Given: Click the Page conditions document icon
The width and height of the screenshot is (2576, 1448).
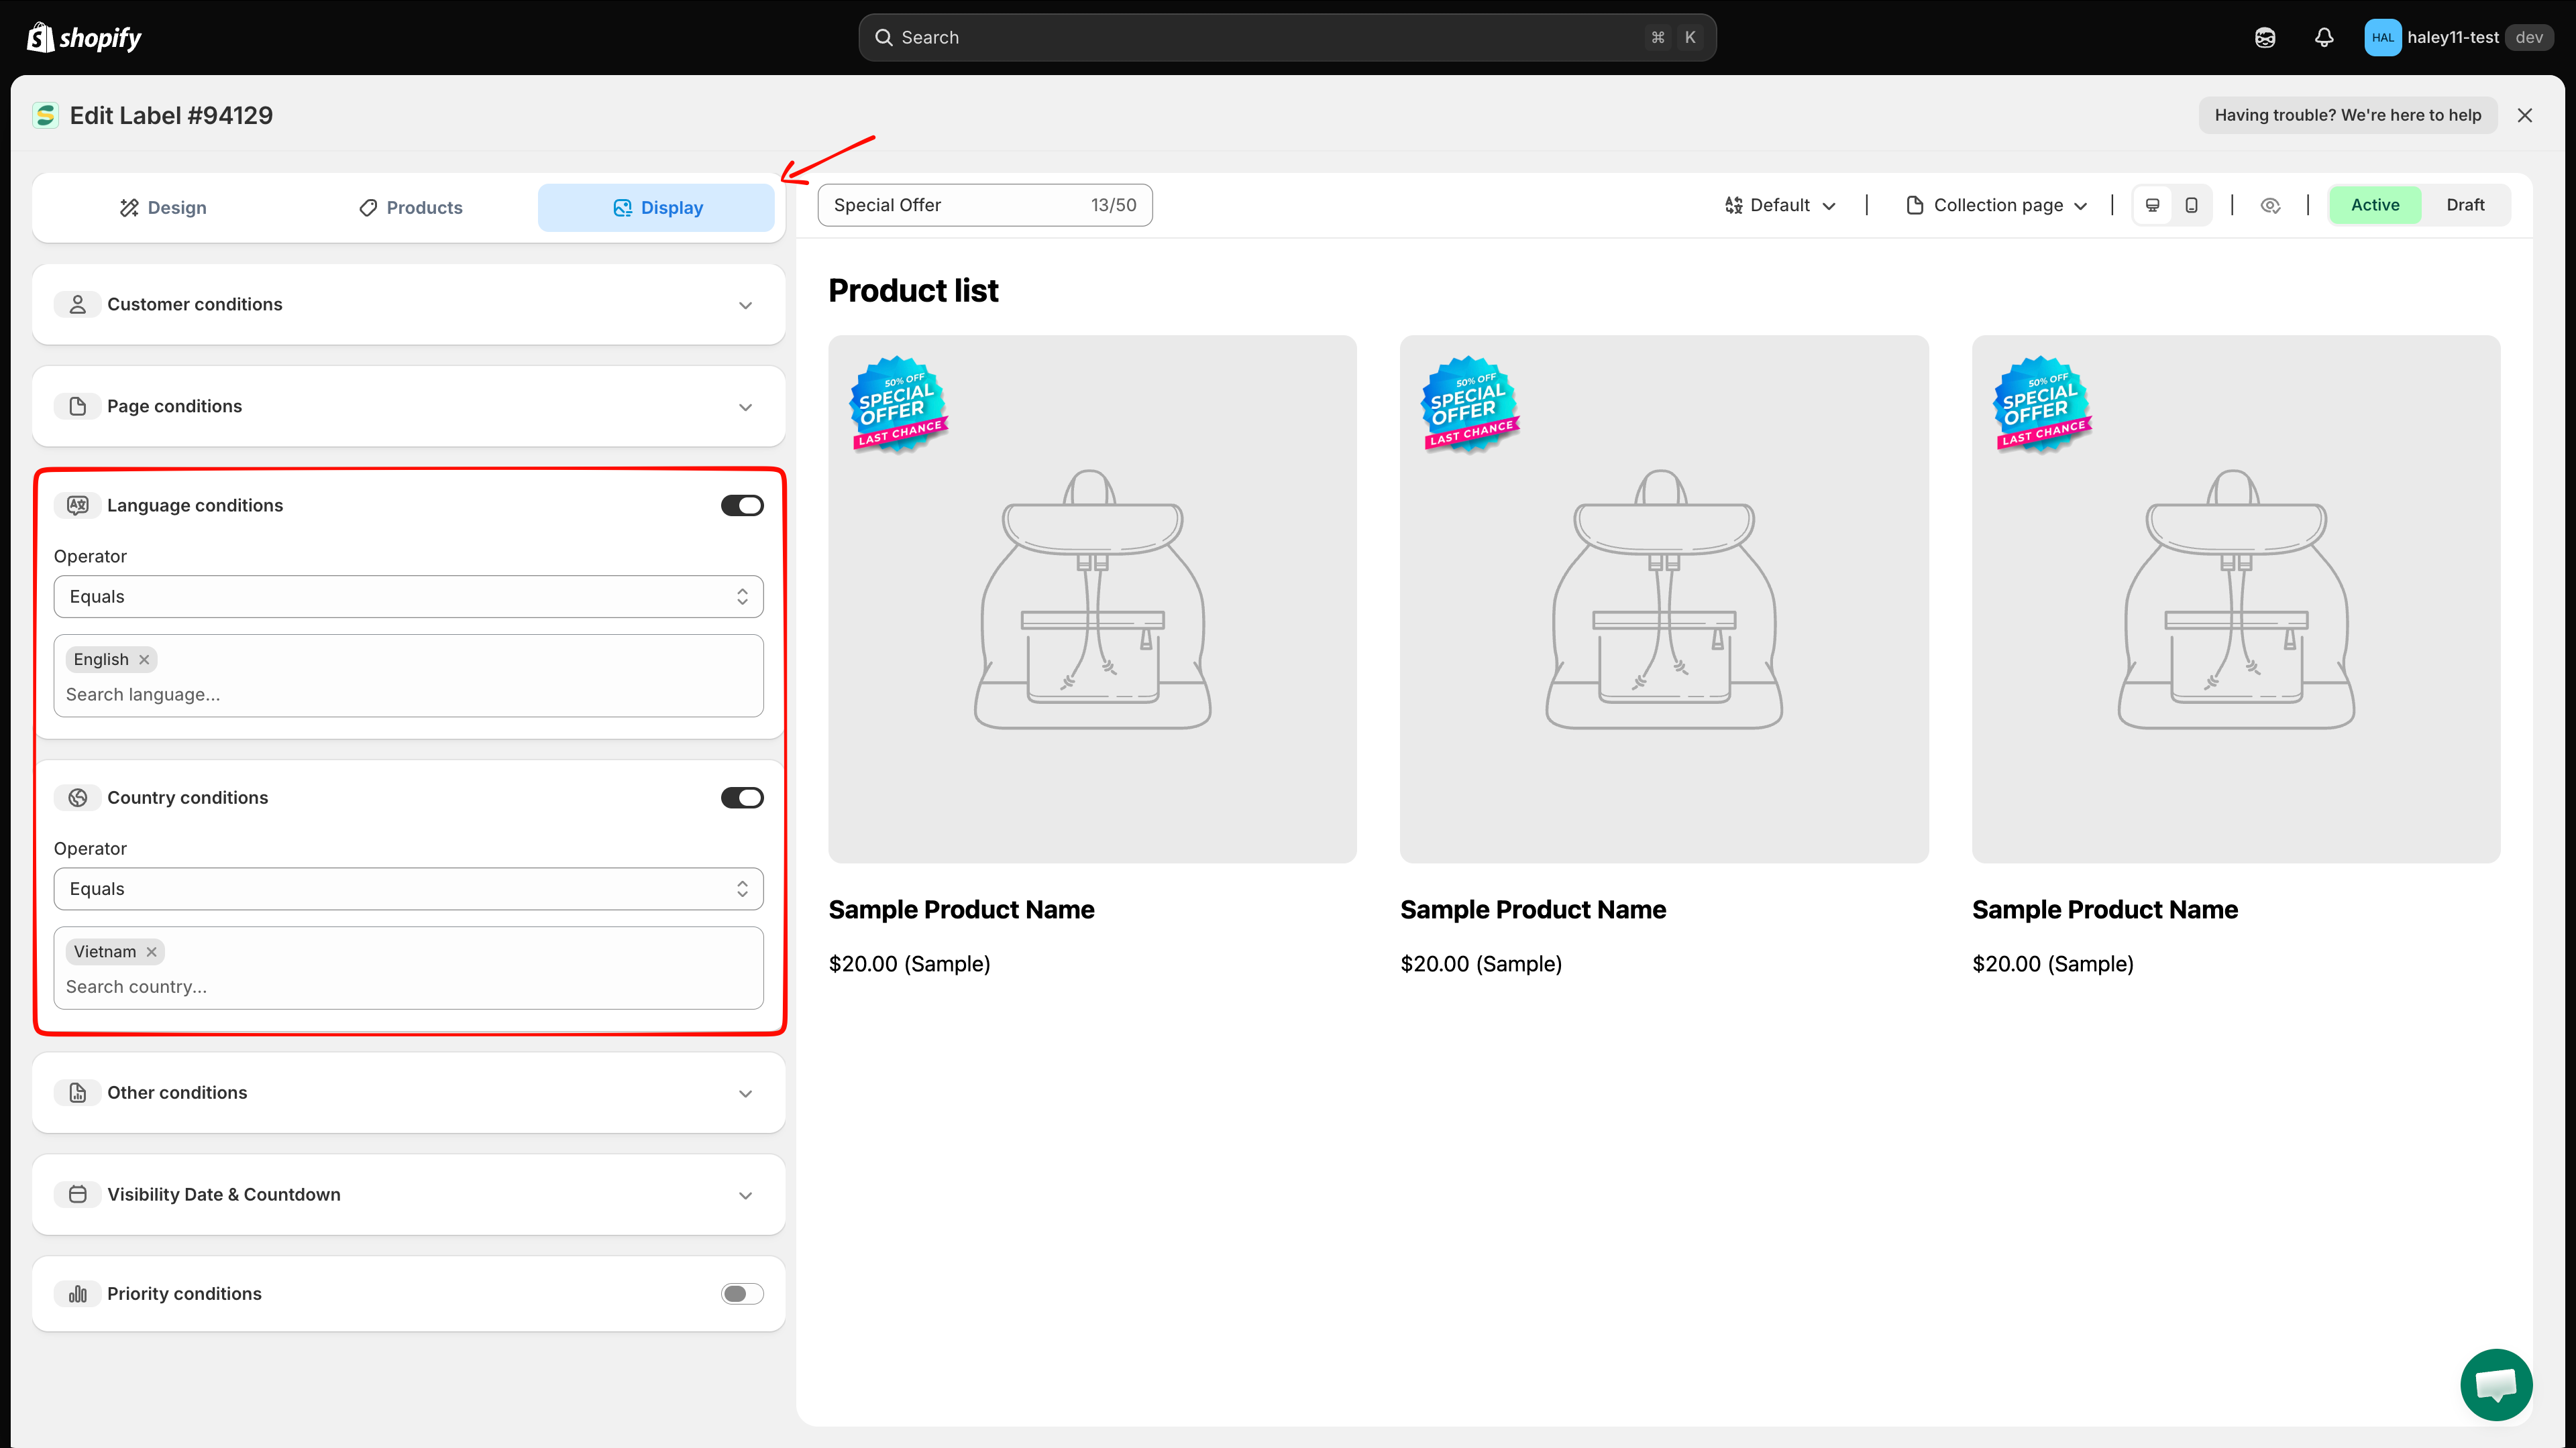Looking at the screenshot, I should coord(77,406).
